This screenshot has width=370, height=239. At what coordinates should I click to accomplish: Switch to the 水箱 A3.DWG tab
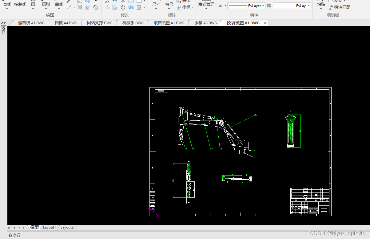pos(205,23)
